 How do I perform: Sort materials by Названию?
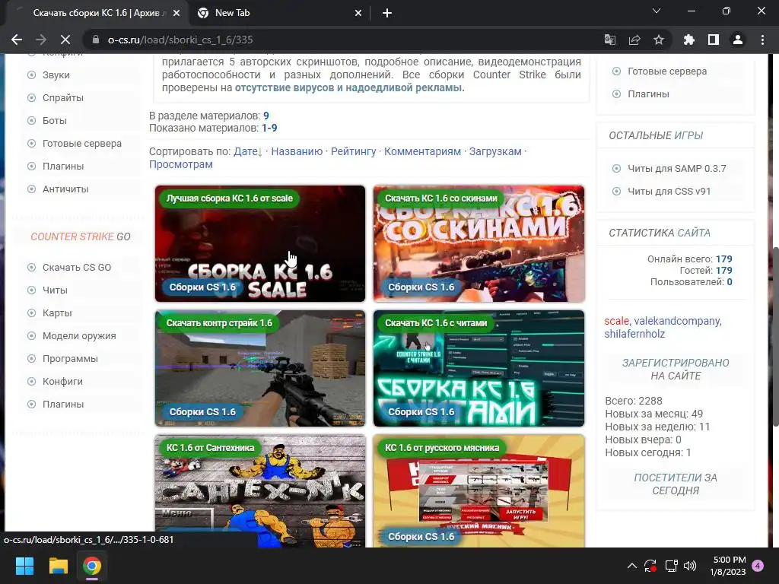coord(297,151)
